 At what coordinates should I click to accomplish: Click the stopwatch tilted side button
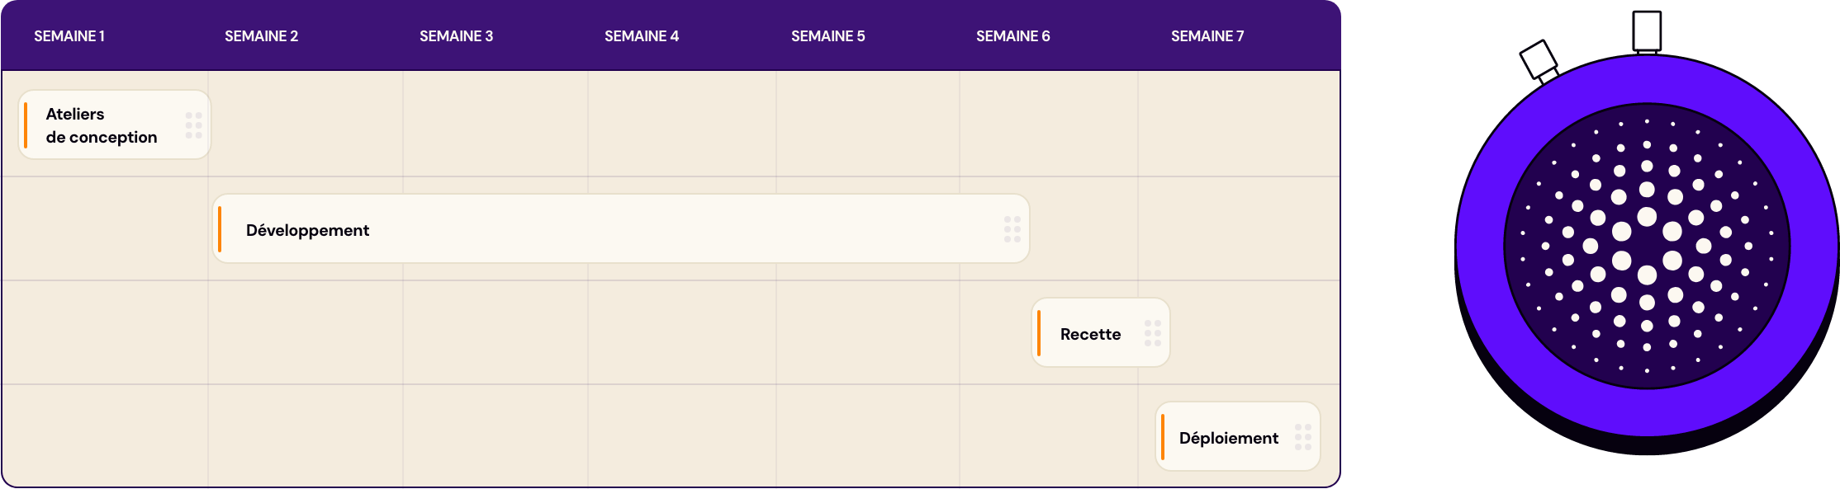point(1539,61)
